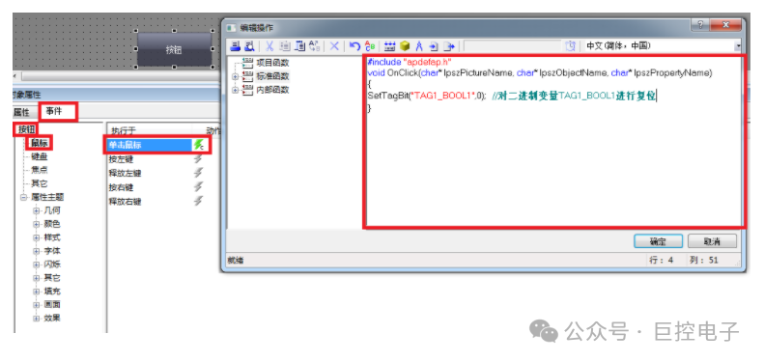The image size is (764, 362).
Task: Select the 焦点 event node
Action: (x=40, y=171)
